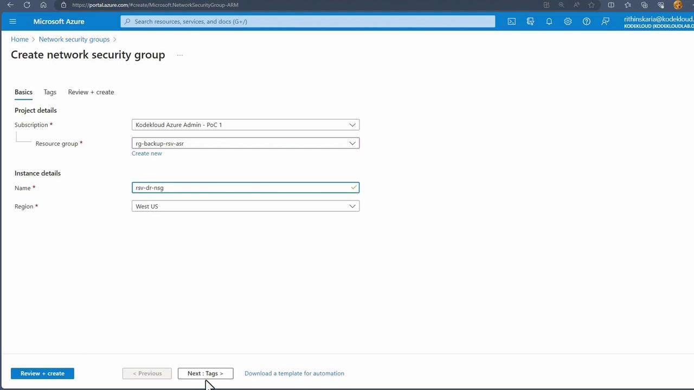The height and width of the screenshot is (390, 694).
Task: Open the Subscription dropdown
Action: point(246,125)
